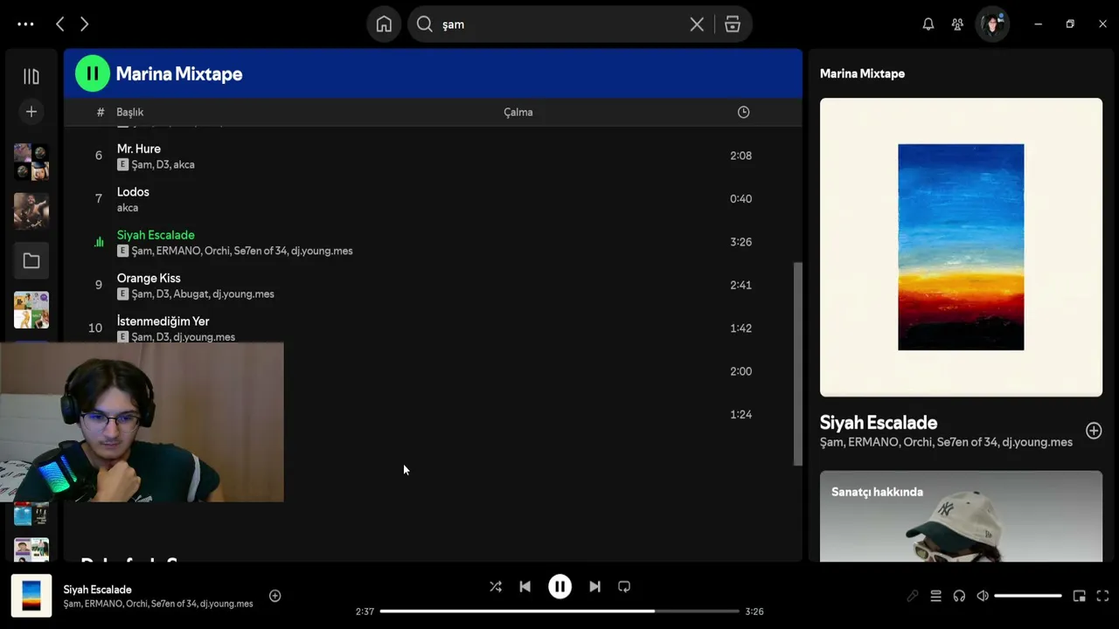Go forward with the right arrow
1119x629 pixels.
pos(84,24)
